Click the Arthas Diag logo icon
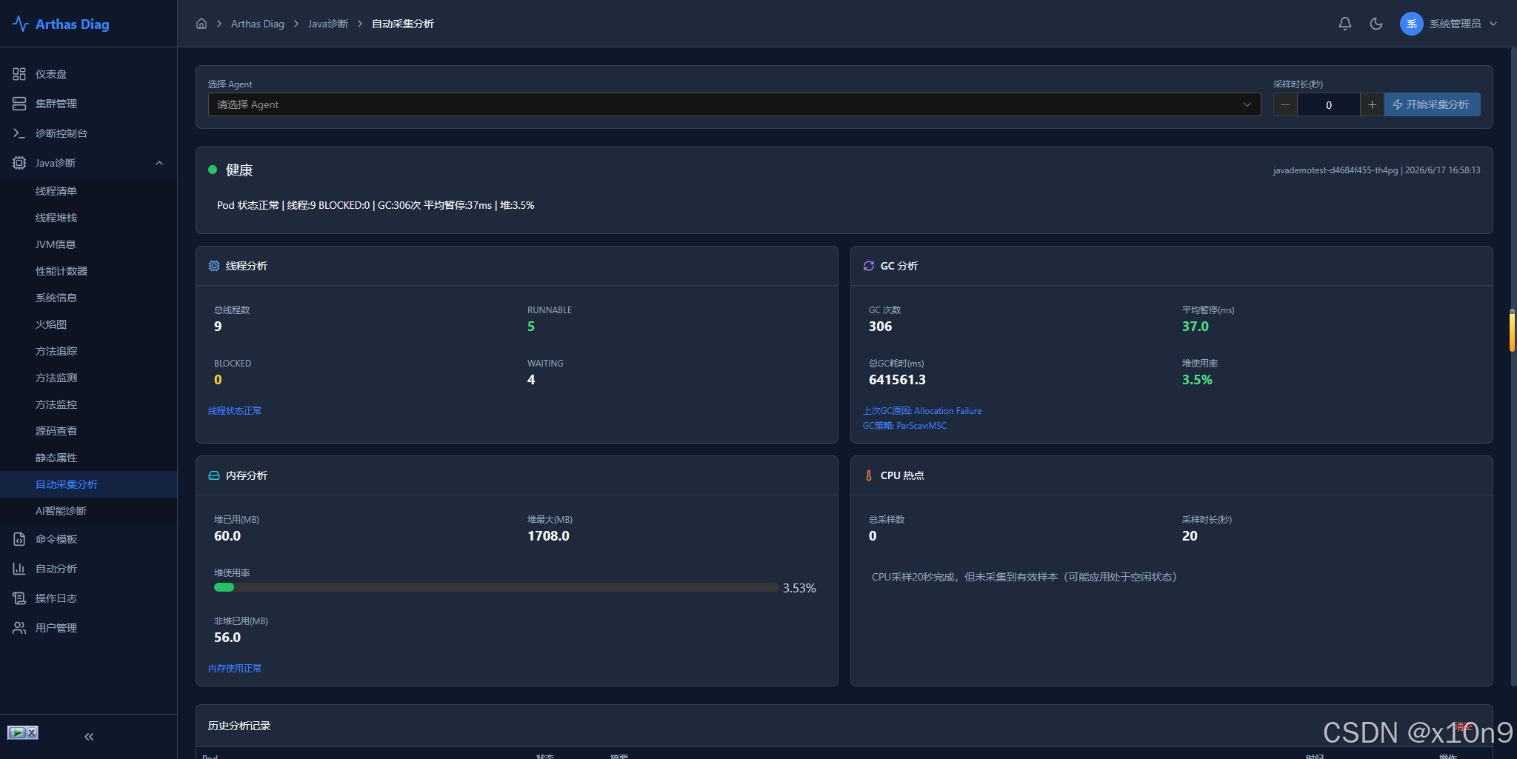Image resolution: width=1517 pixels, height=759 pixels. click(21, 24)
